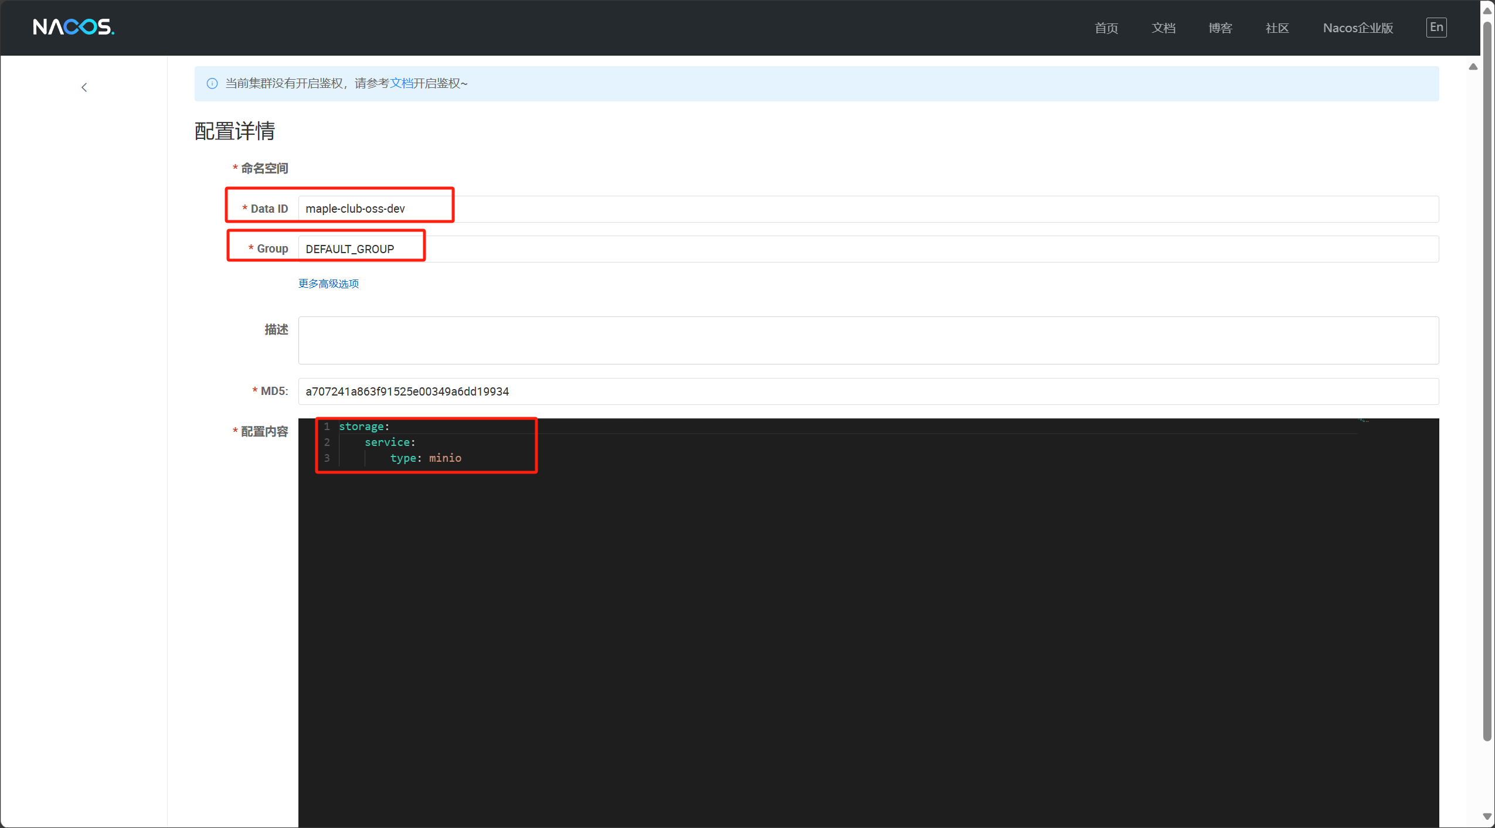Open the 首页 menu item
This screenshot has height=828, width=1495.
[x=1106, y=28]
